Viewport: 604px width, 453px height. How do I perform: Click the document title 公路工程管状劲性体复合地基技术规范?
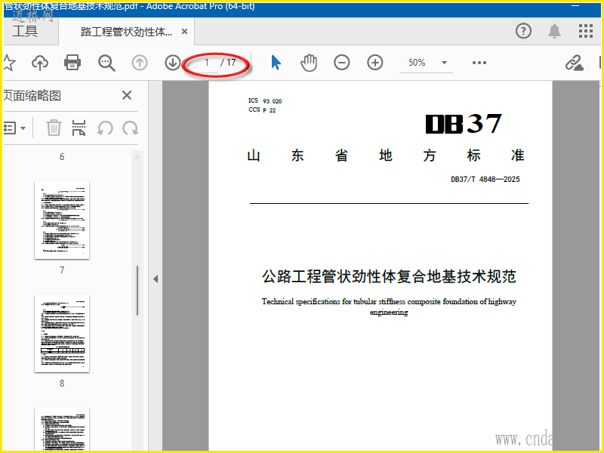(389, 276)
